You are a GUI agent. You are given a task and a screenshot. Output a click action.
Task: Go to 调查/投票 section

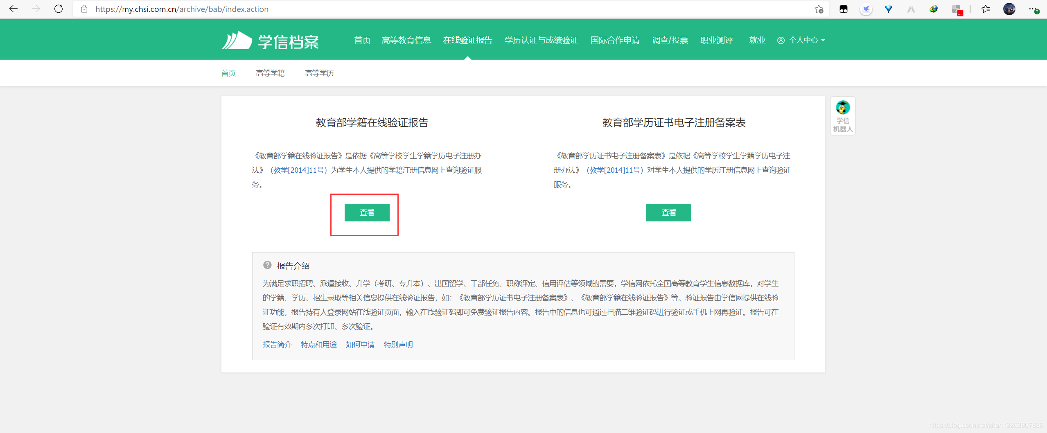tap(670, 40)
